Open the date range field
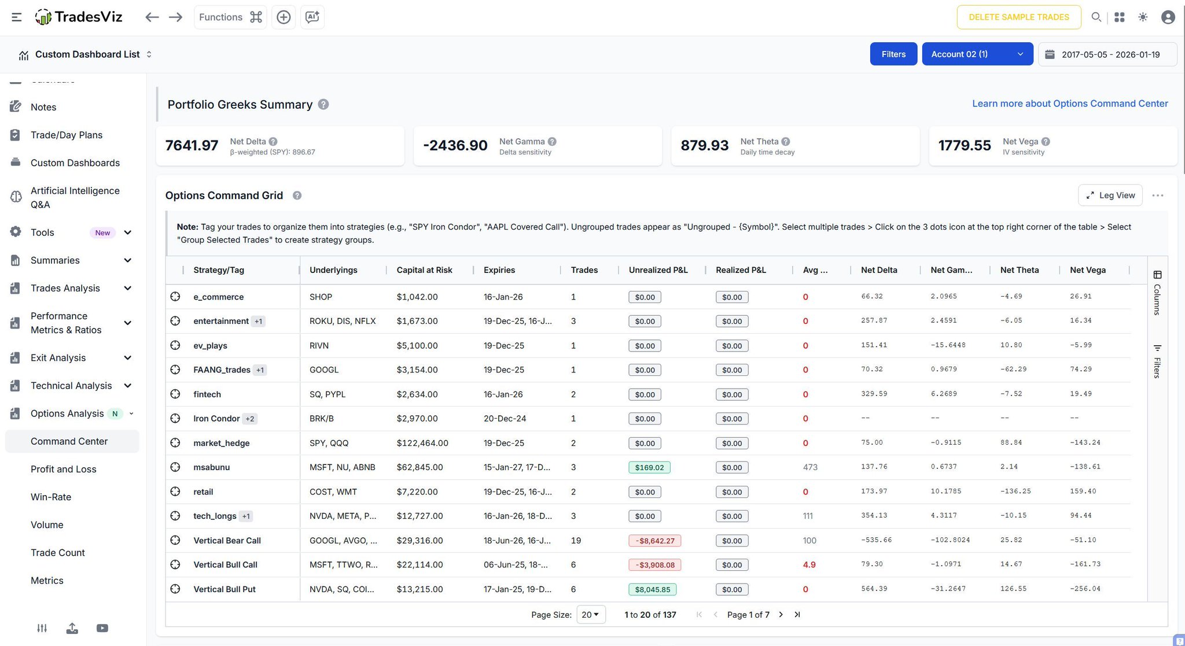This screenshot has width=1185, height=646. click(1107, 54)
